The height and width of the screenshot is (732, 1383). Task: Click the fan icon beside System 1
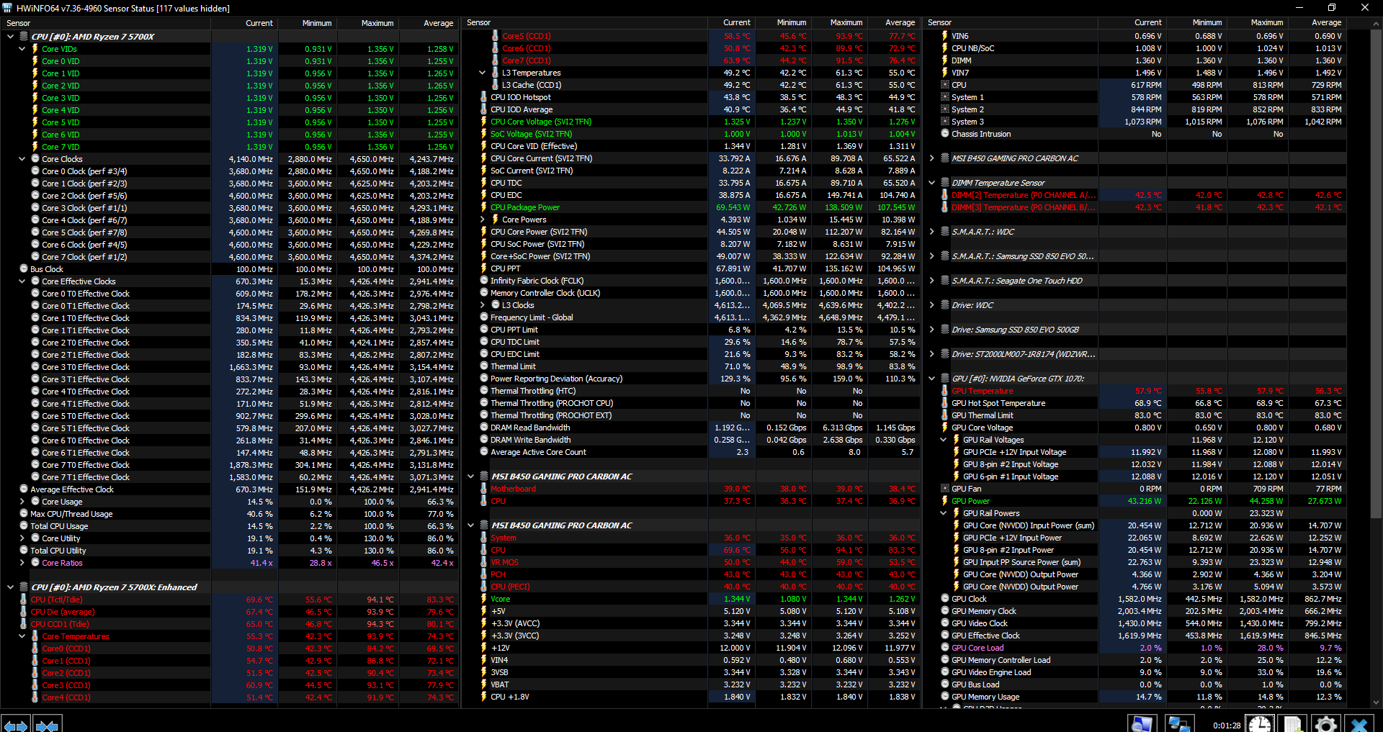(x=944, y=97)
